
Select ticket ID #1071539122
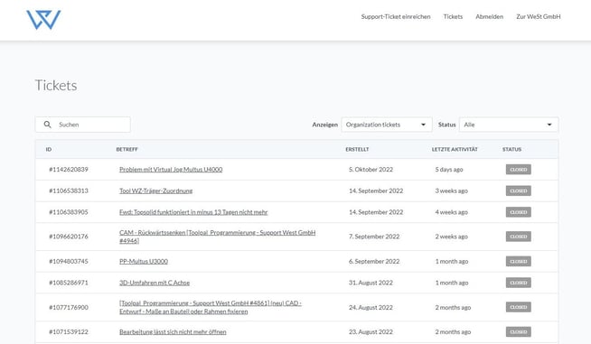69,332
